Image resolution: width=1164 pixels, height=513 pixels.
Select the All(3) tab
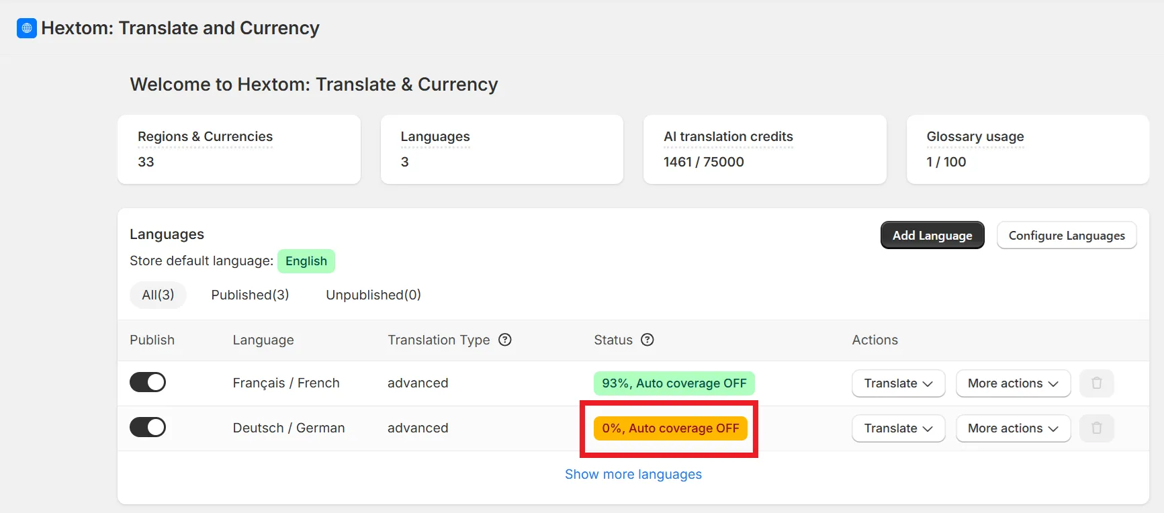pyautogui.click(x=158, y=295)
